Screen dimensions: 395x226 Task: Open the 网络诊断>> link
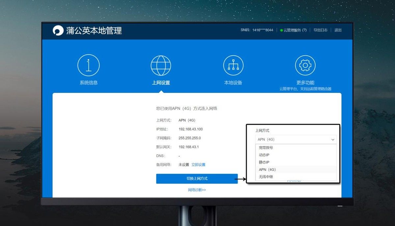(x=197, y=190)
